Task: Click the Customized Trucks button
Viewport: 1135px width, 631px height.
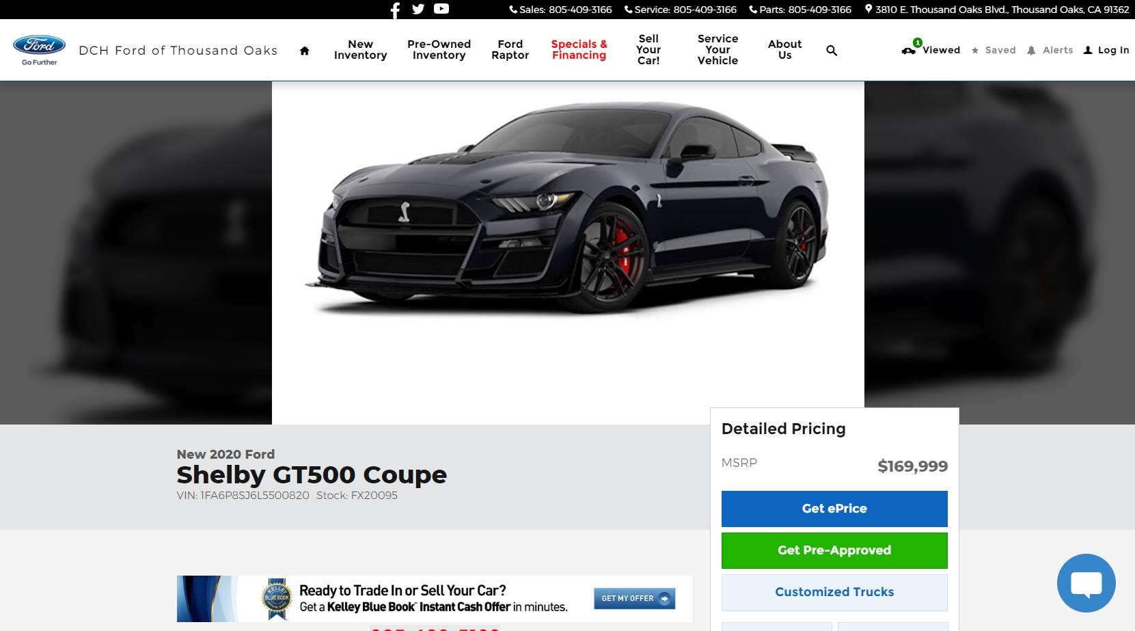Action: 834,592
